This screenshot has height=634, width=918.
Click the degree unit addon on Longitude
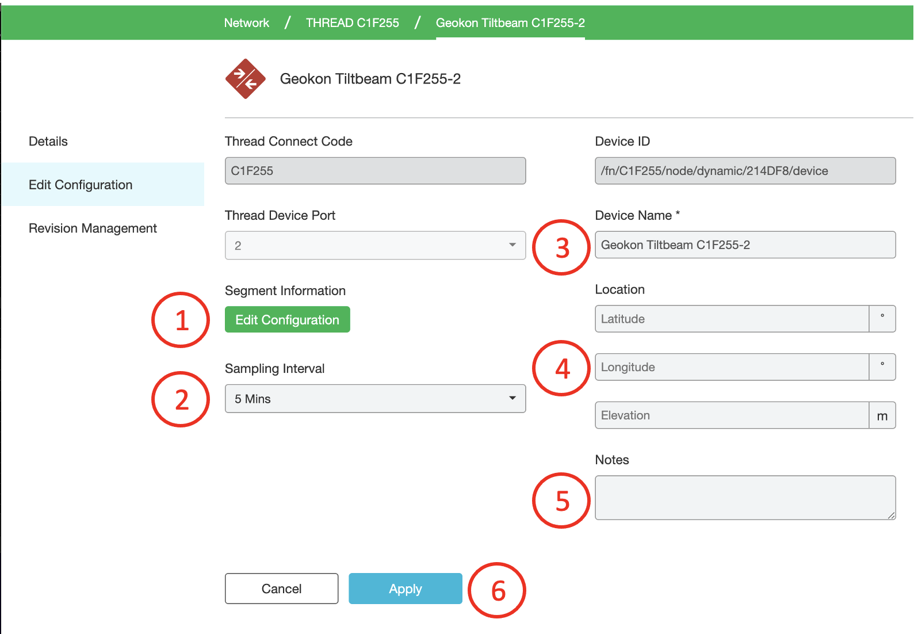point(882,367)
